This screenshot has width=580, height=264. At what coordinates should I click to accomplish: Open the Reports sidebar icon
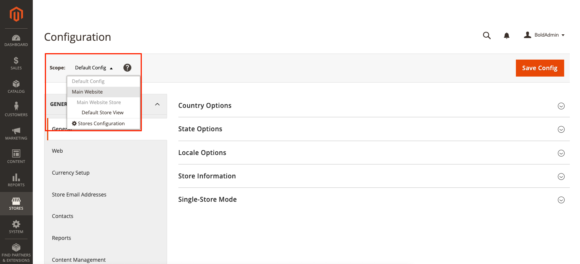[16, 180]
